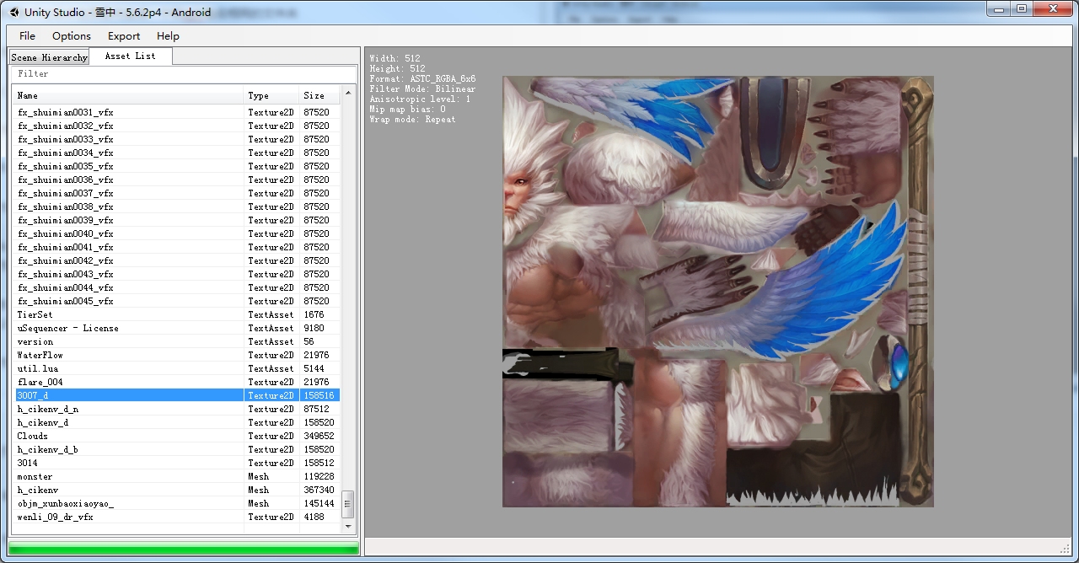Select the h_cikenv_d texture row
This screenshot has height=563, width=1079.
[x=177, y=422]
